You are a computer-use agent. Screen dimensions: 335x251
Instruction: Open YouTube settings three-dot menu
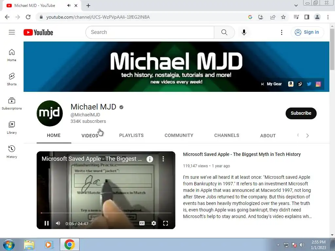pyautogui.click(x=282, y=32)
